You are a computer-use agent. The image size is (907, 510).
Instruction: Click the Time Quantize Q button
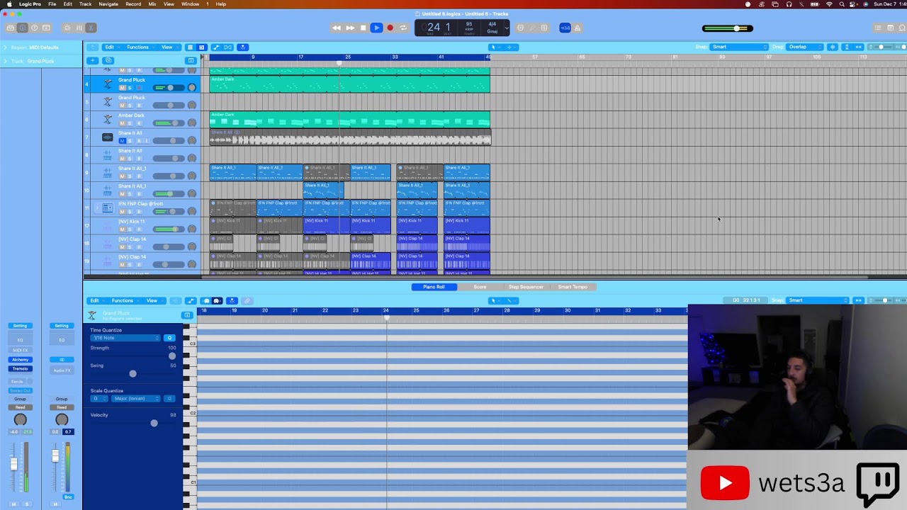pos(169,338)
